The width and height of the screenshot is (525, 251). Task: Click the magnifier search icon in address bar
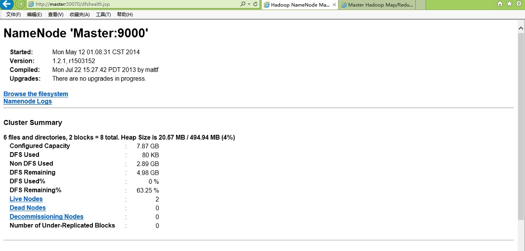pyautogui.click(x=243, y=4)
